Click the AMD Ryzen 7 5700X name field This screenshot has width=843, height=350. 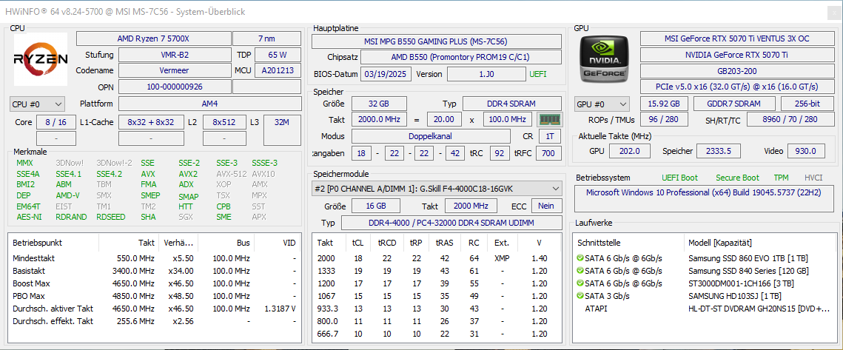point(153,38)
